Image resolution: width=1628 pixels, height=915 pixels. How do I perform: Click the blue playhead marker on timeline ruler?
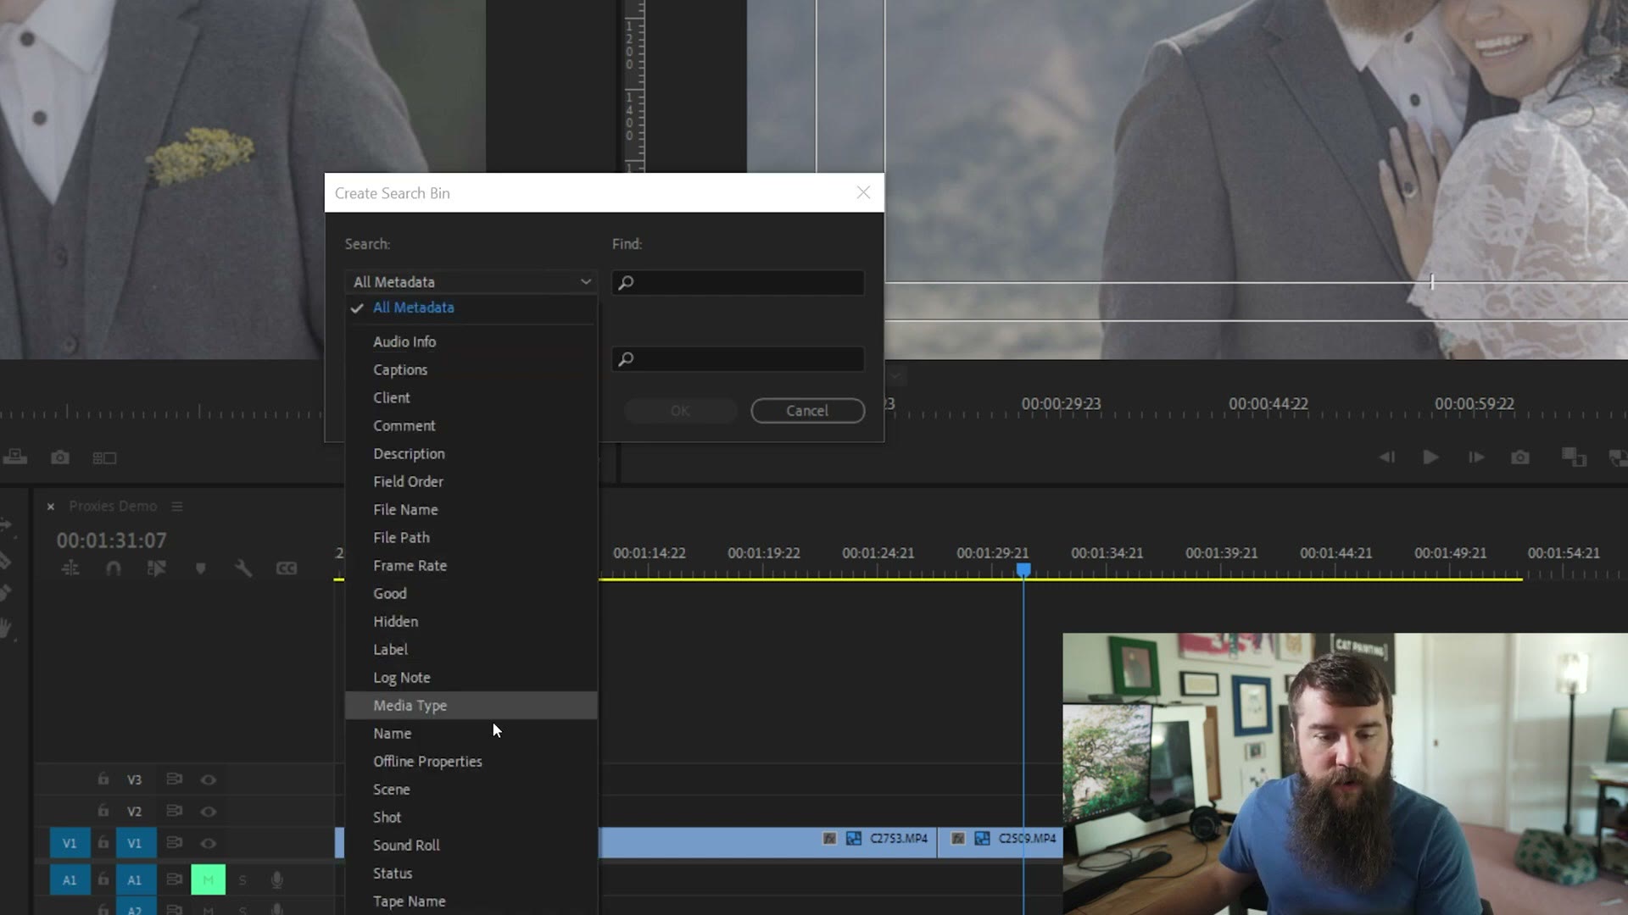pyautogui.click(x=1023, y=570)
